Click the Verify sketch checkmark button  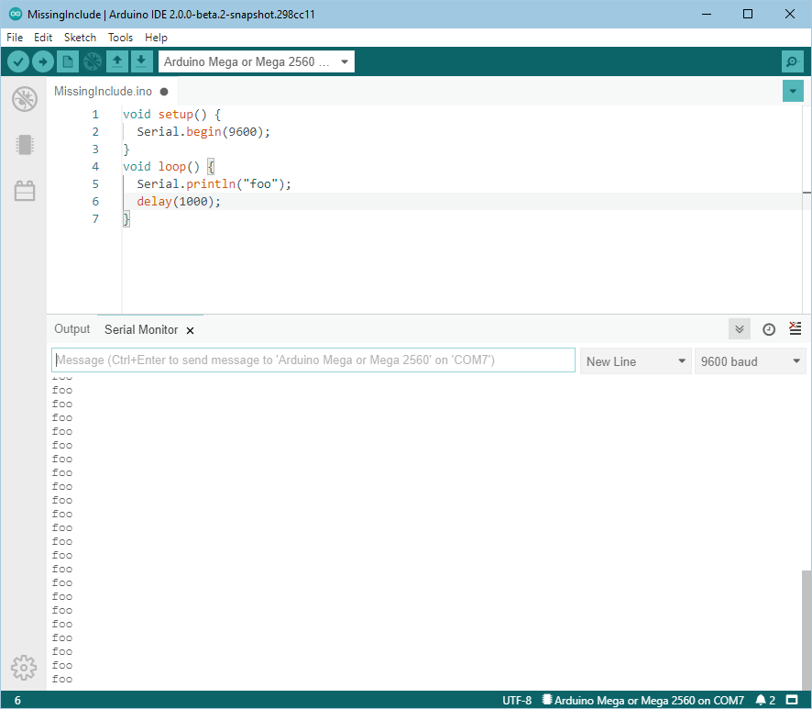[x=18, y=61]
